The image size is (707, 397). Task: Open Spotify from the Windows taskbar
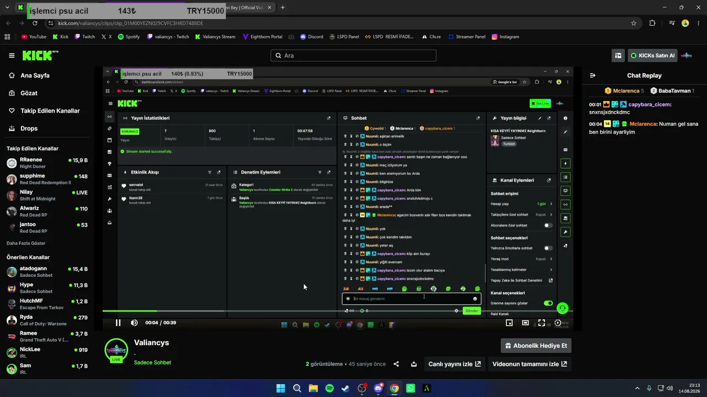(x=329, y=388)
